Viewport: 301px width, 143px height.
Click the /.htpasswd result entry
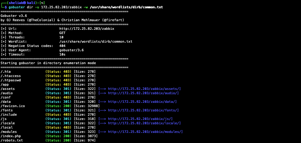coord(11,80)
